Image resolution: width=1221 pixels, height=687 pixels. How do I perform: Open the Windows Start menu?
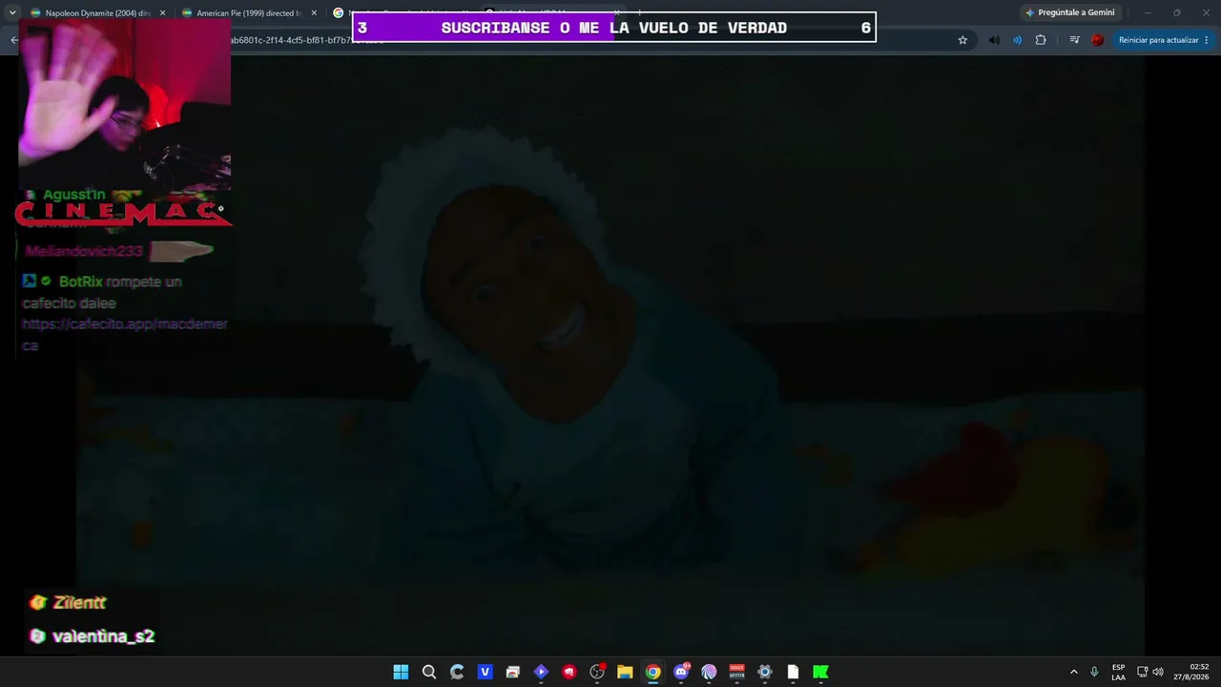(x=401, y=672)
